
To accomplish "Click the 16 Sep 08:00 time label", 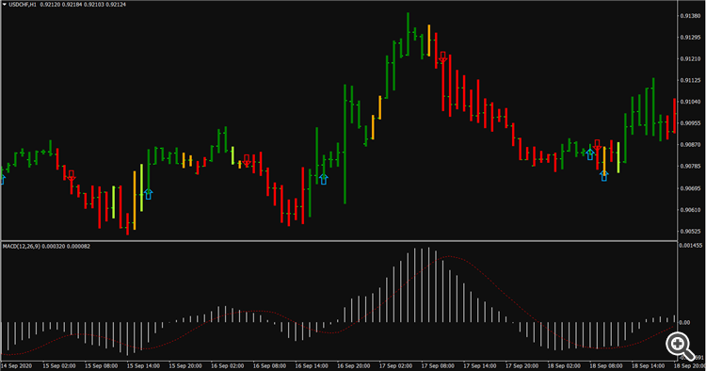I will pos(269,366).
